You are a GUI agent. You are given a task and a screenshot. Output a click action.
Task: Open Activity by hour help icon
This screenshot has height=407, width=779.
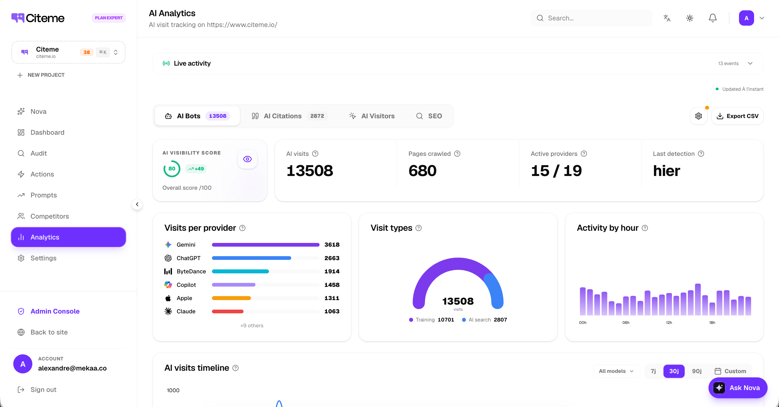(645, 228)
